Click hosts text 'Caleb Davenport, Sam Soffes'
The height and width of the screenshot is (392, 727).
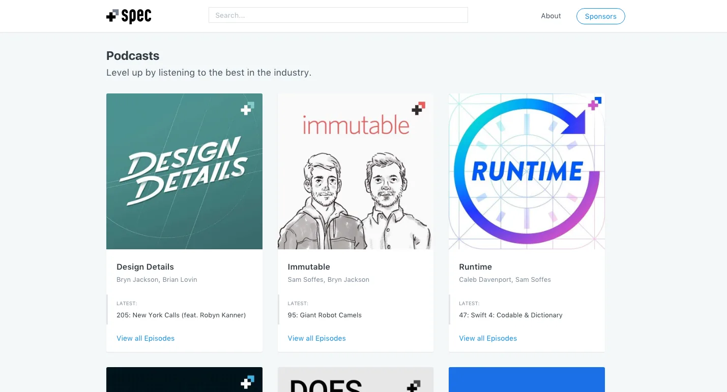(x=505, y=279)
